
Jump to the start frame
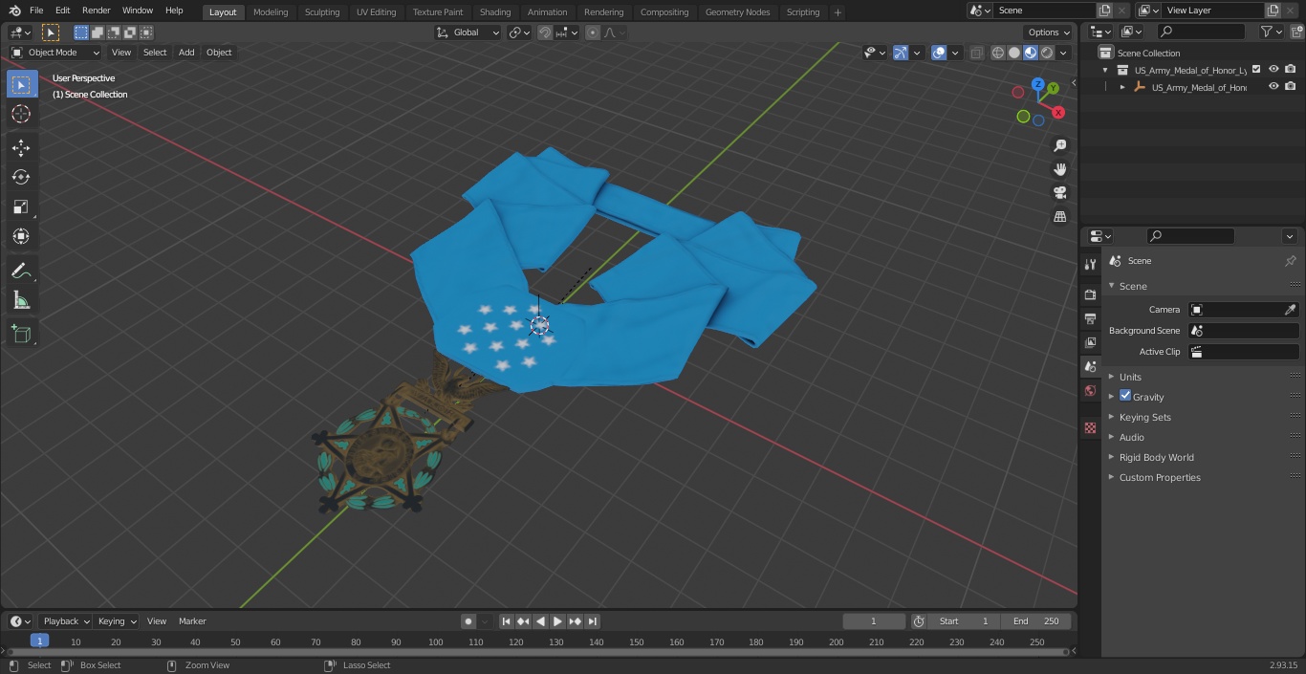507,621
